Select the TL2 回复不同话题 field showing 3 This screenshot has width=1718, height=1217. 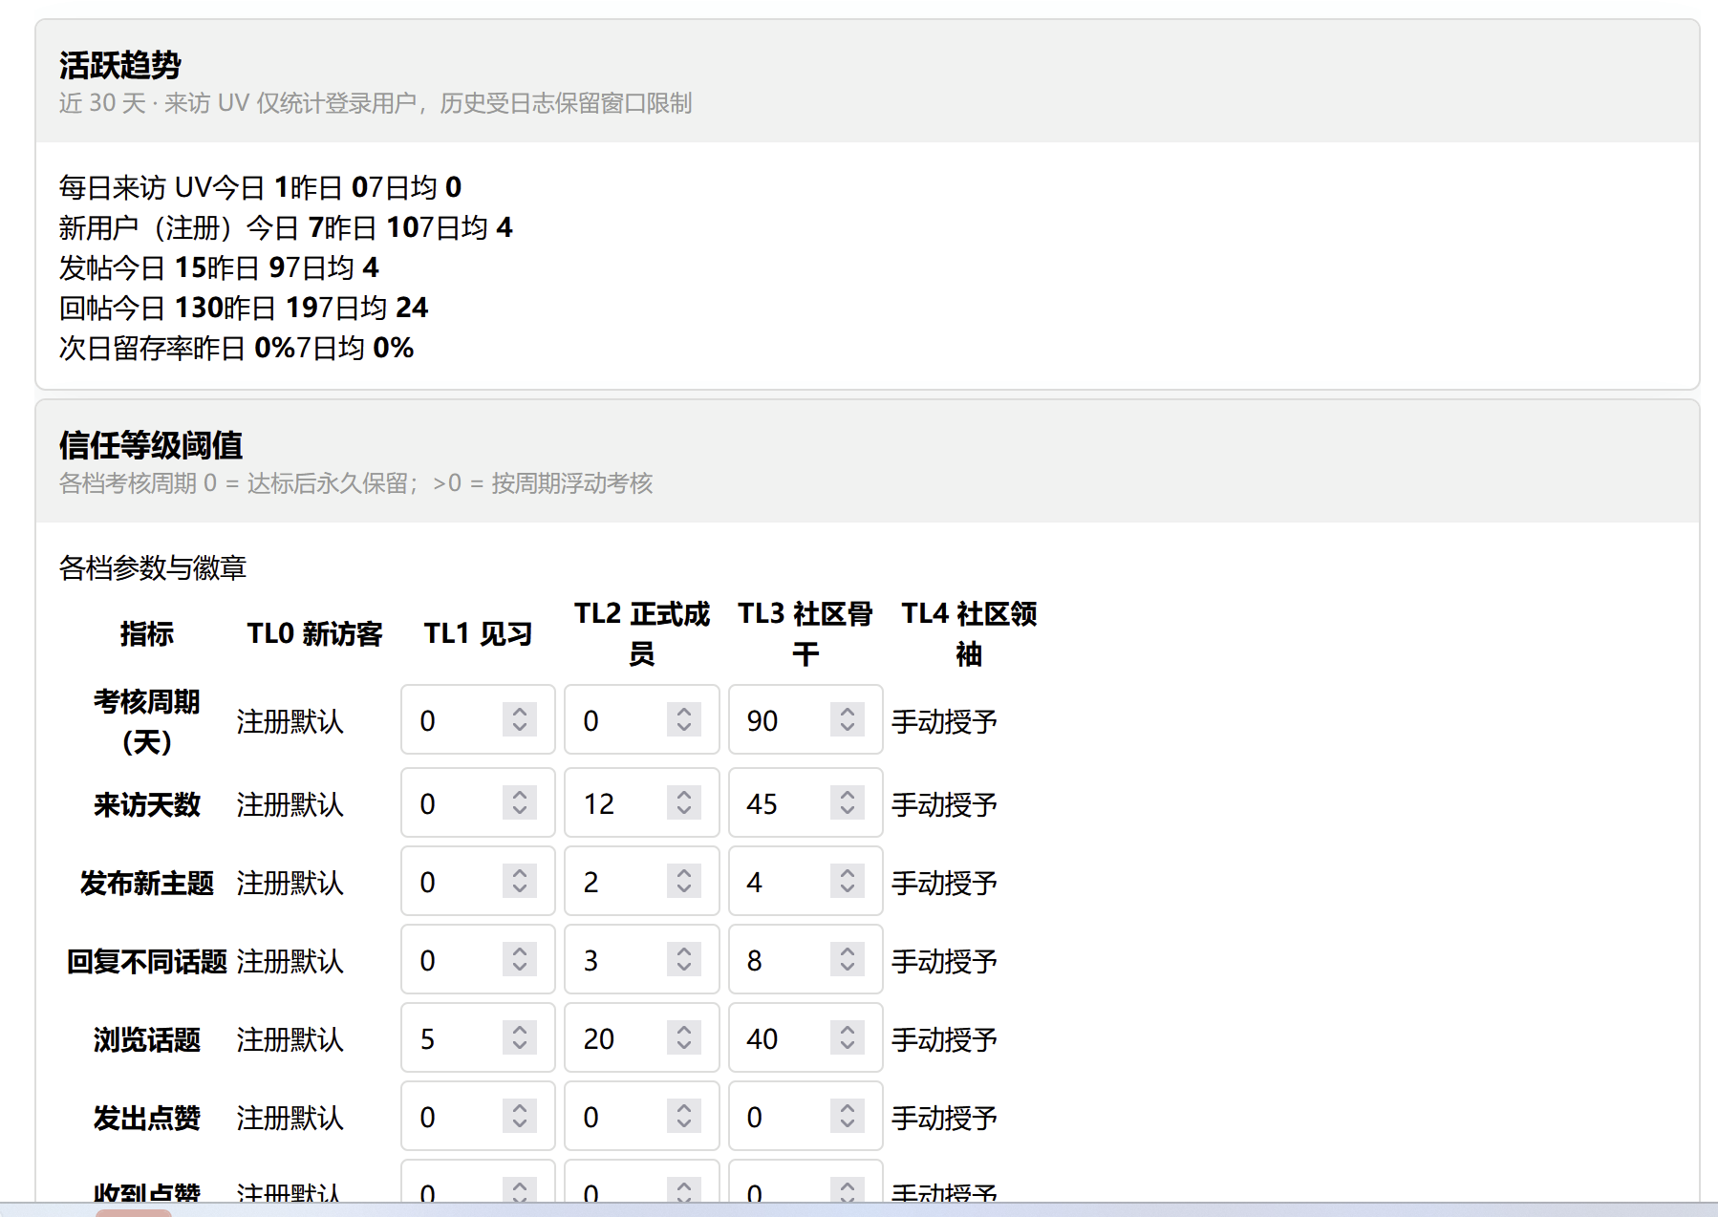click(x=641, y=959)
